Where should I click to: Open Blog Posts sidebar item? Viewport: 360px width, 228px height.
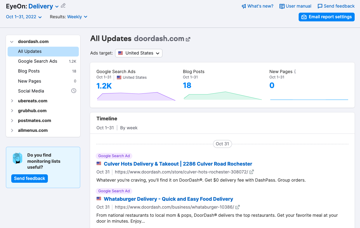[43, 71]
